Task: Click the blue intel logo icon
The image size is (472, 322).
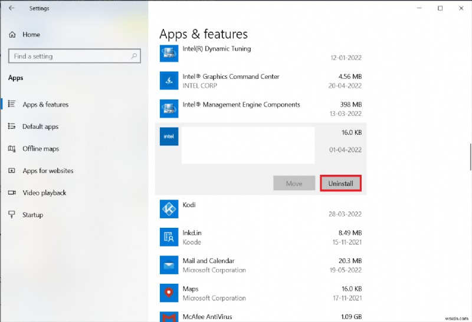Action: 169,137
